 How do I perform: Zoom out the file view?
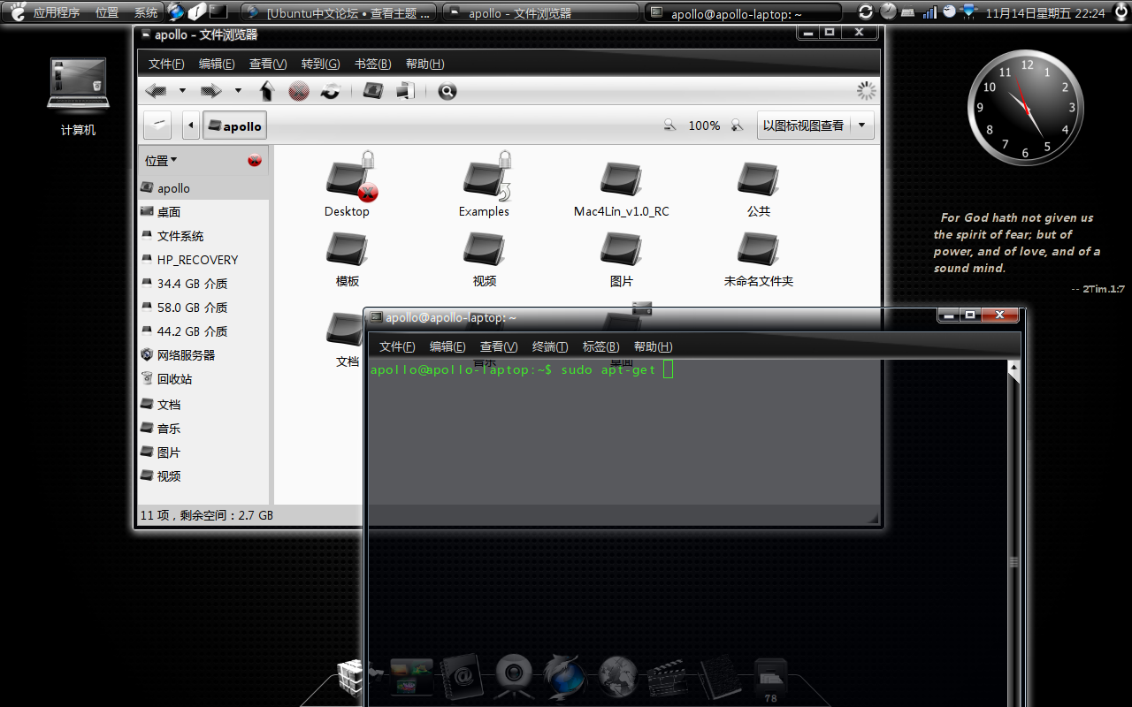[x=670, y=125]
